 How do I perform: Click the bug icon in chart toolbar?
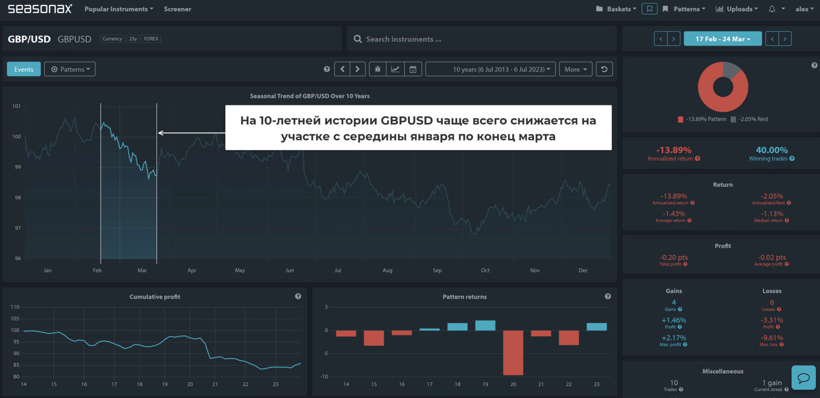point(378,69)
